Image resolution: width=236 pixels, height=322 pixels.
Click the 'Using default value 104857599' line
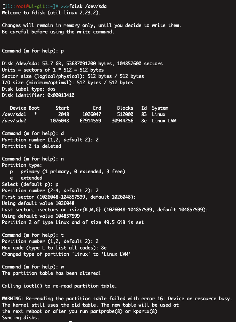(x=41, y=216)
